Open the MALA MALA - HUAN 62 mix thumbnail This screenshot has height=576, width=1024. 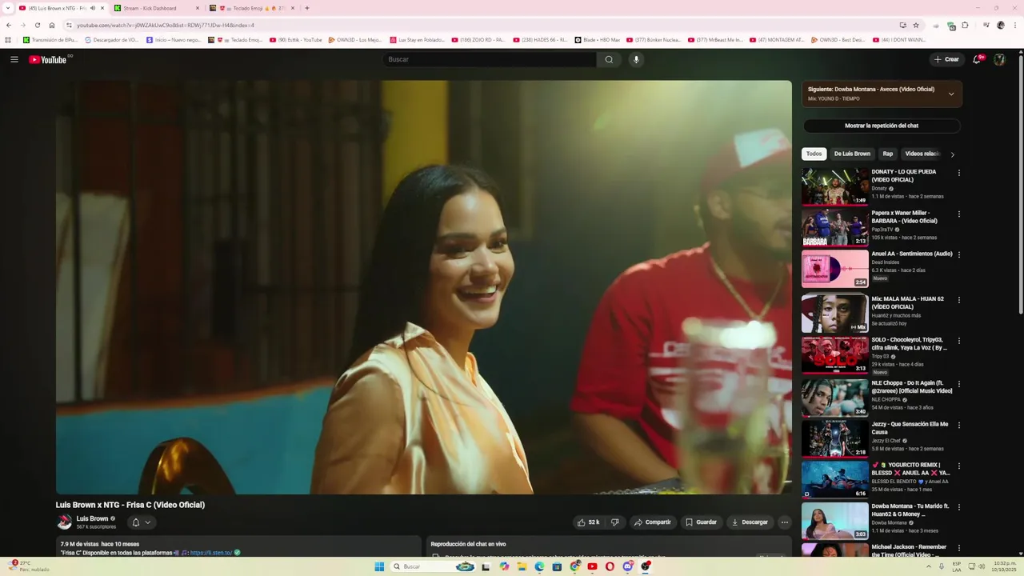coord(834,314)
